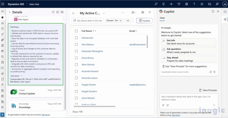Click thumbs up on Copilot response
Screen dimensions: 228x118
pos(210,72)
